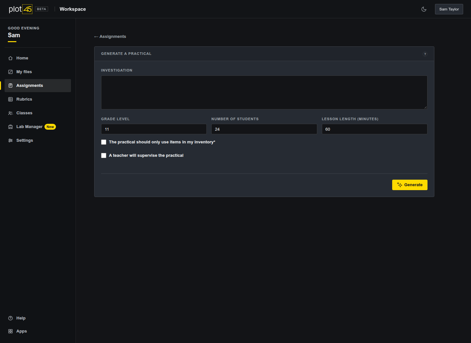Enable only use items in my inventory
This screenshot has height=343, width=471.
point(104,142)
